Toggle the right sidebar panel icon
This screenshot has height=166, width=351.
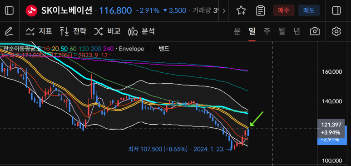coord(336,10)
